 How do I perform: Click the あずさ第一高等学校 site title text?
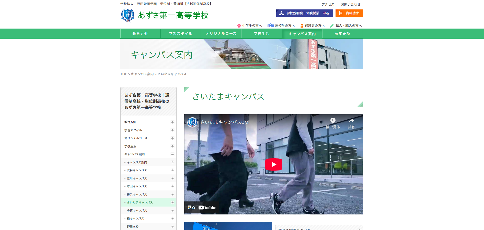point(173,15)
